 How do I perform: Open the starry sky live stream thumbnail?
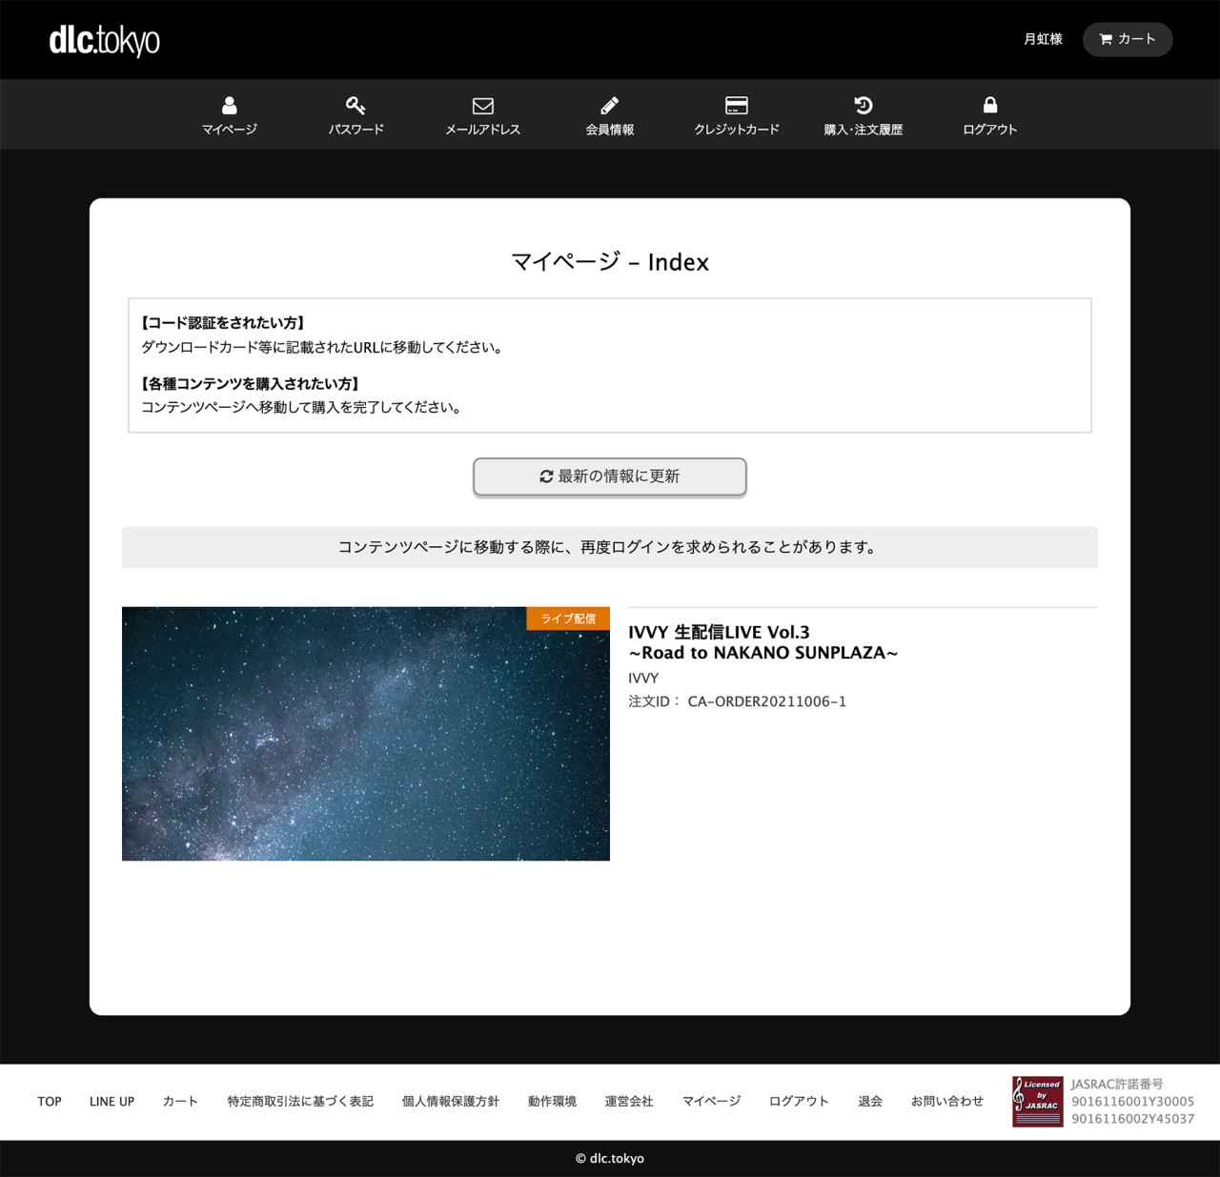[x=366, y=734]
